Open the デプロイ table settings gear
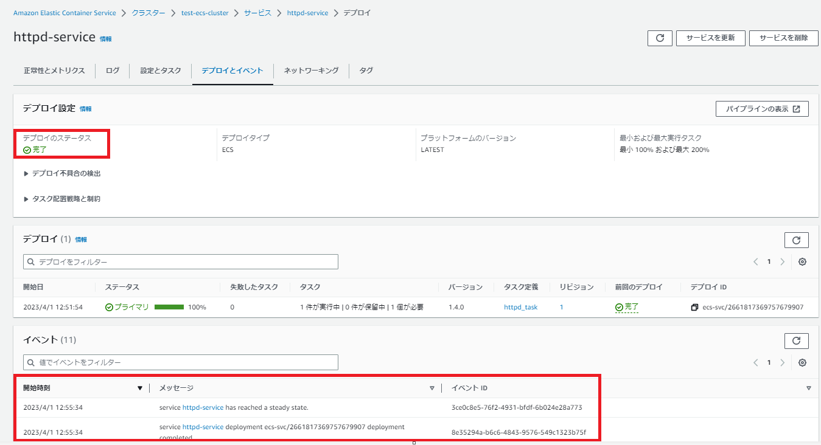 point(802,261)
